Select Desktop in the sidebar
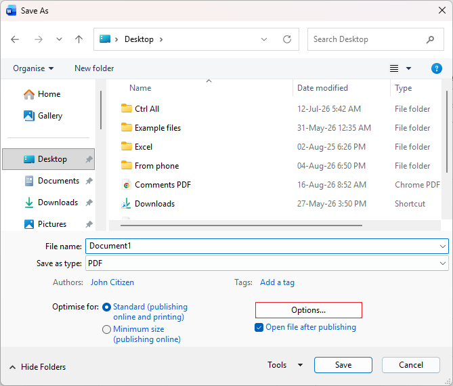This screenshot has width=453, height=386. point(49,159)
